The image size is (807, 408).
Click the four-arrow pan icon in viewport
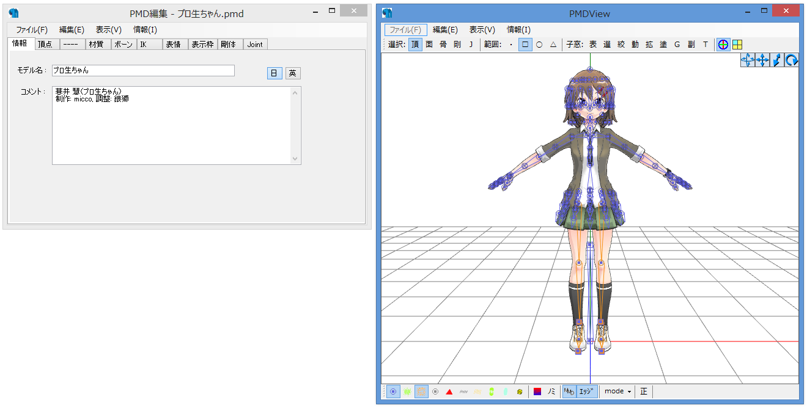(762, 60)
